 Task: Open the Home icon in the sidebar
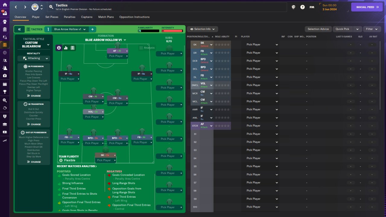(x=5, y=5)
